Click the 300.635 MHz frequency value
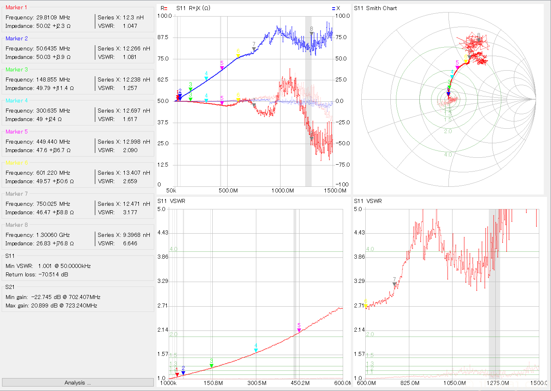 pyautogui.click(x=53, y=111)
